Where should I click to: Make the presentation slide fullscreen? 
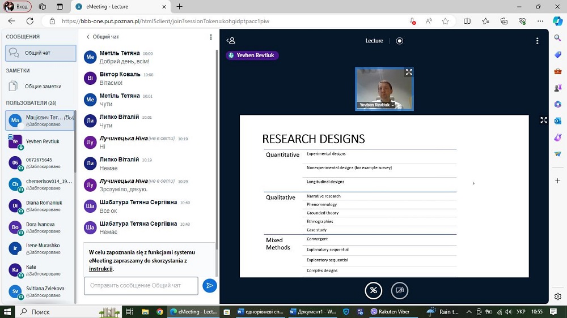pos(543,120)
